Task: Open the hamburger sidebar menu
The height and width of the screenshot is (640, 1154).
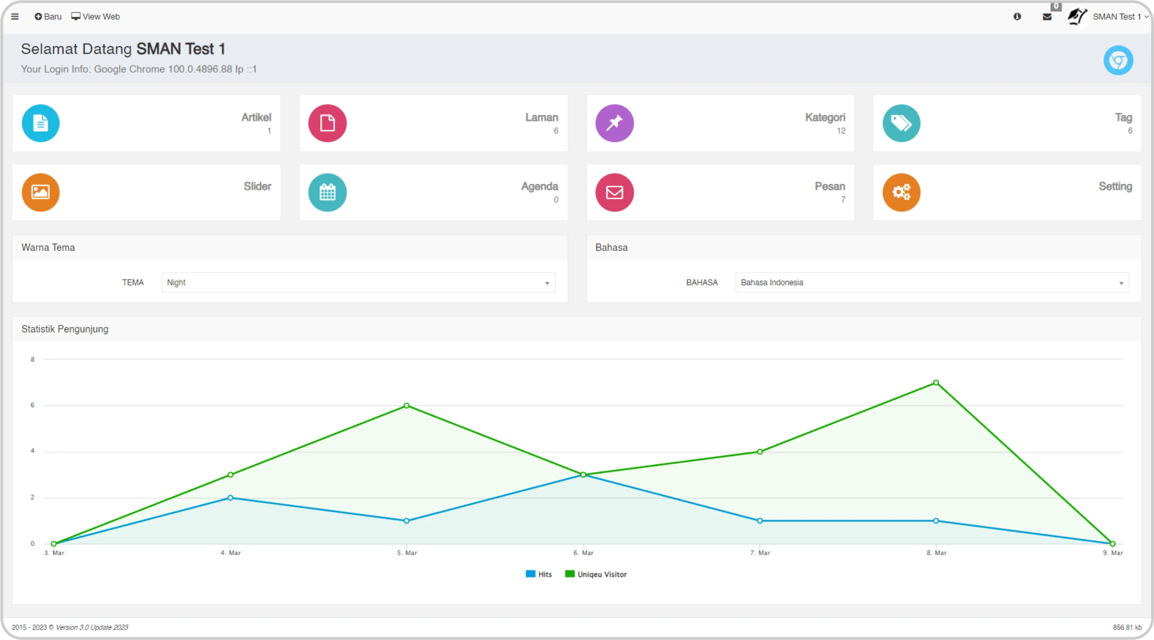Action: pos(15,17)
